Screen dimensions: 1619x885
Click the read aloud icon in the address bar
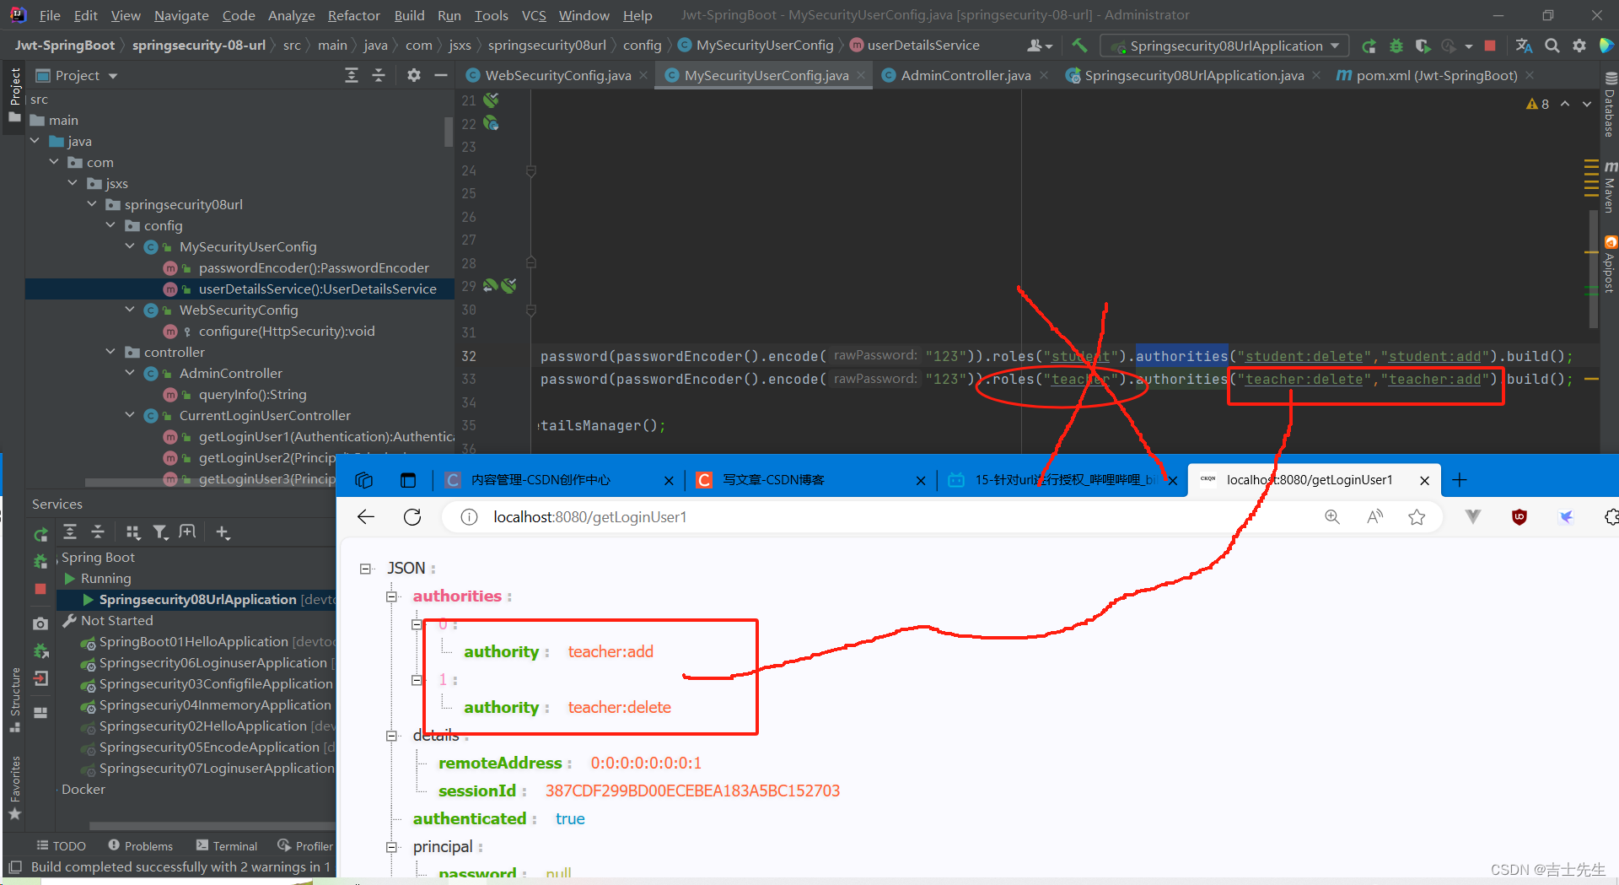[x=1374, y=516]
